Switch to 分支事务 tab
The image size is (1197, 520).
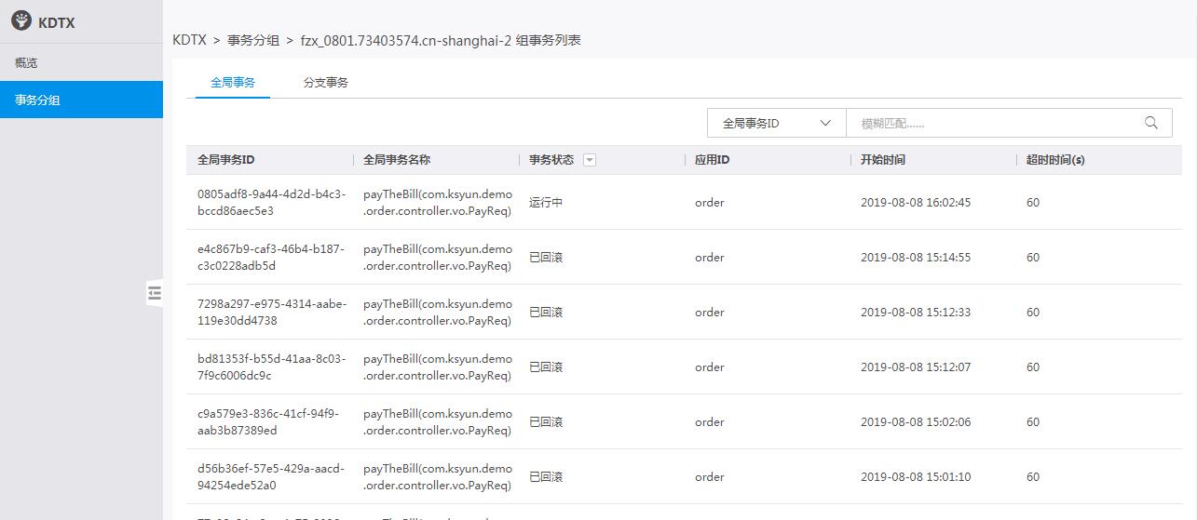tap(326, 82)
